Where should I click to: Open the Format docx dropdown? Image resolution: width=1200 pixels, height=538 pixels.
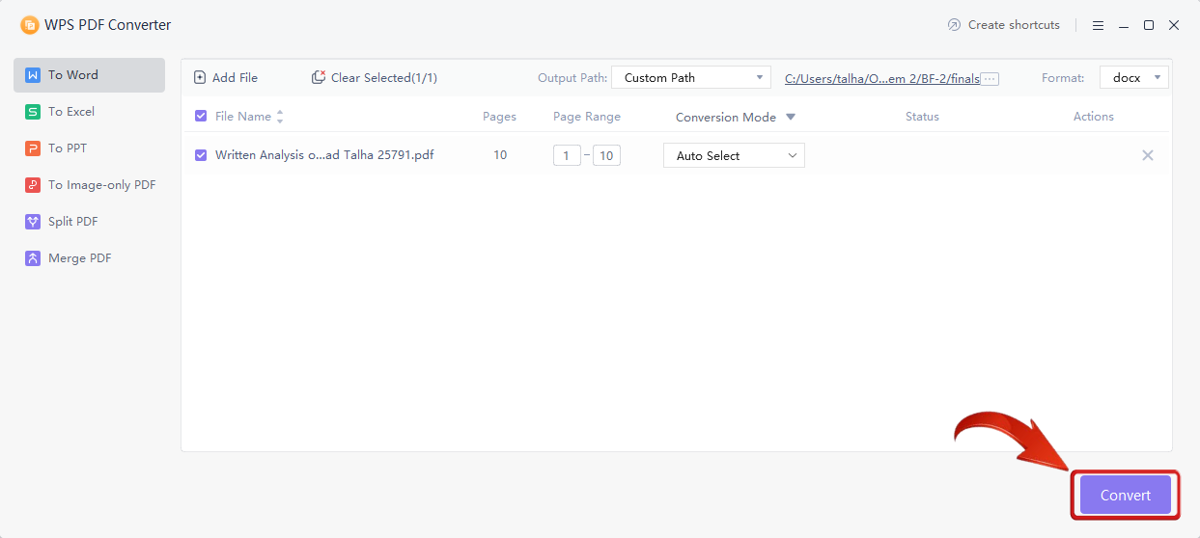pyautogui.click(x=1134, y=78)
